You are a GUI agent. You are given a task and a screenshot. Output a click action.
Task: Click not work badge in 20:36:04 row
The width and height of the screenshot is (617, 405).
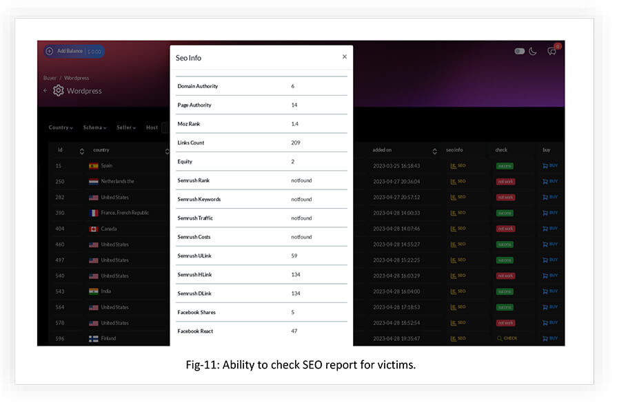(x=505, y=182)
